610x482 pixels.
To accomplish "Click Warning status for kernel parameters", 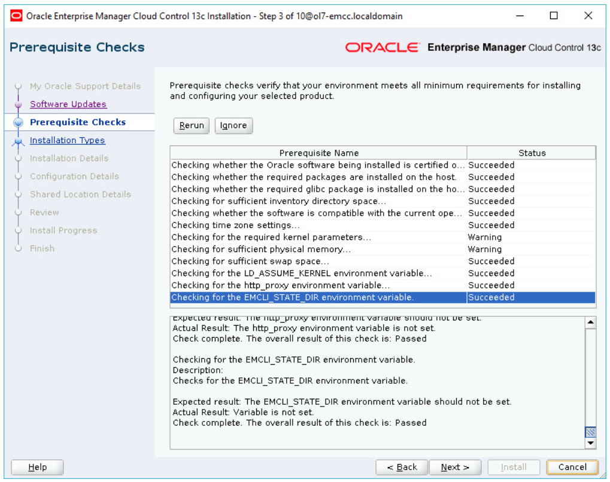I will [485, 237].
